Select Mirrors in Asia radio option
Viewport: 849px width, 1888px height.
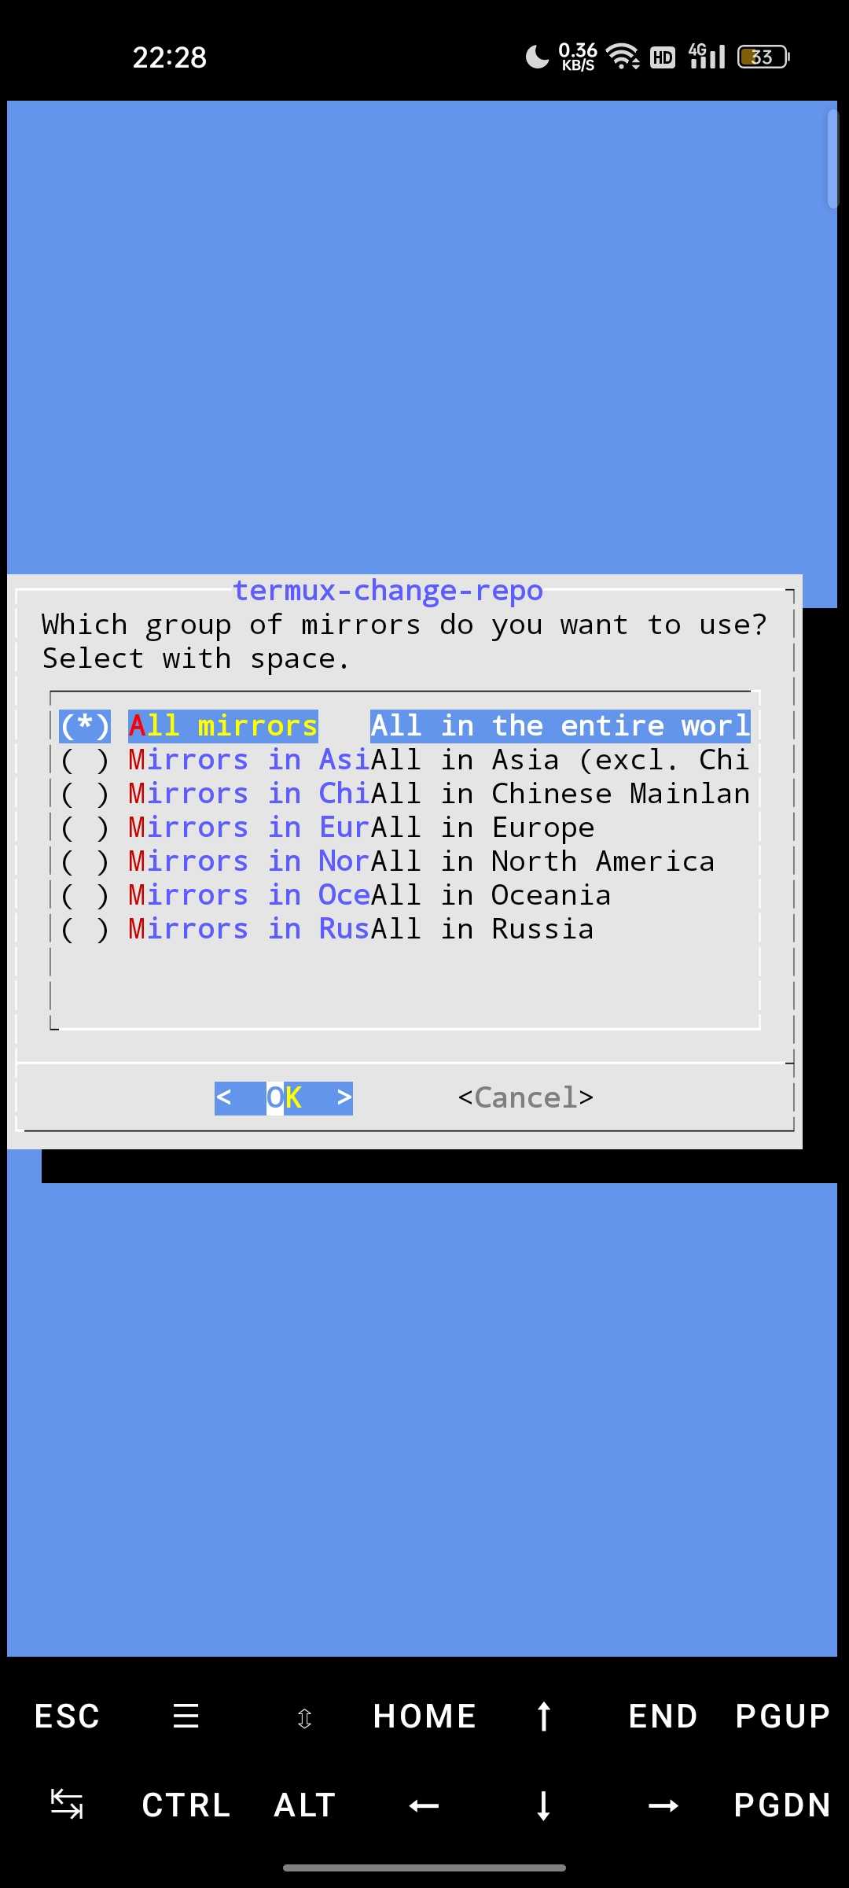click(x=405, y=760)
